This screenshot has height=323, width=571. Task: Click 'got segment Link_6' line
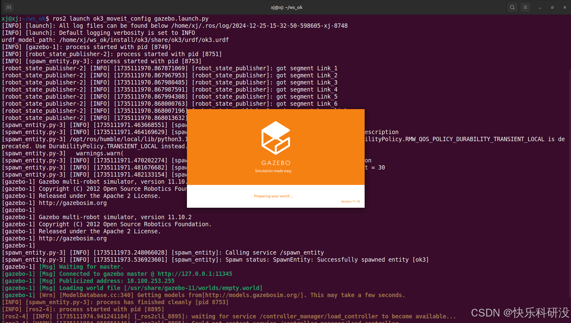(170, 104)
